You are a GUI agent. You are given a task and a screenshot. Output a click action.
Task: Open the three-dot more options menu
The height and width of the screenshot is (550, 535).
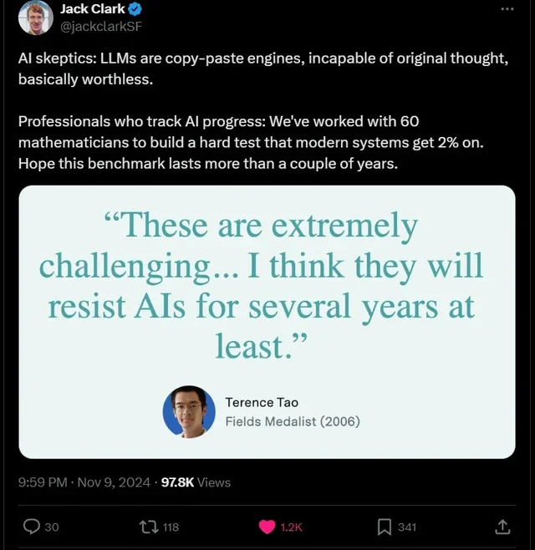pos(507,9)
